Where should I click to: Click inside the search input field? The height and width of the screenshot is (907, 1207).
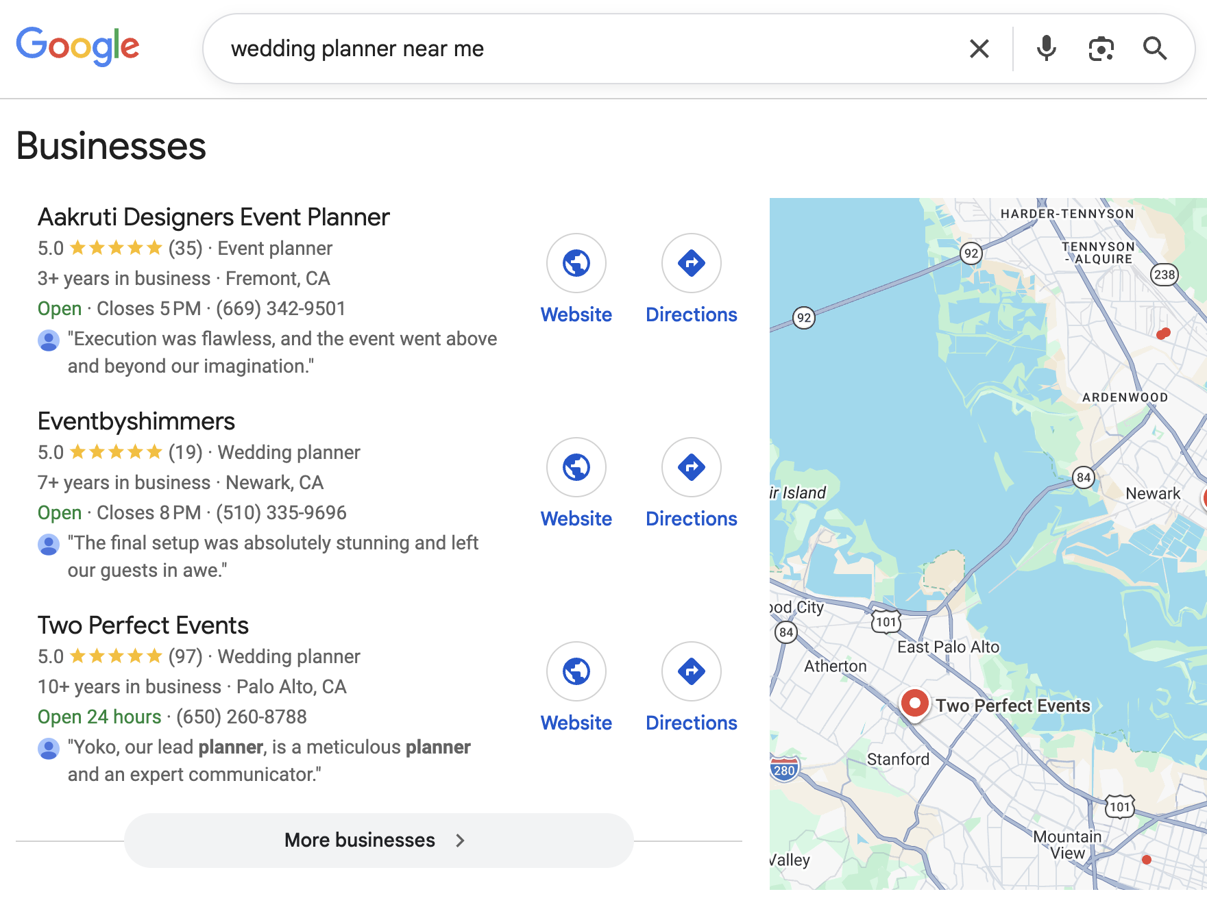click(x=480, y=48)
